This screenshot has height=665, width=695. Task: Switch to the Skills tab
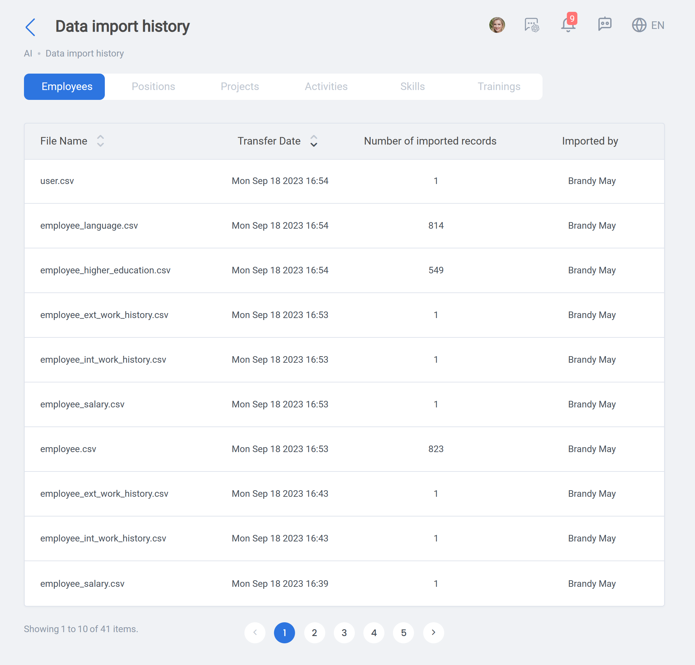(x=412, y=86)
